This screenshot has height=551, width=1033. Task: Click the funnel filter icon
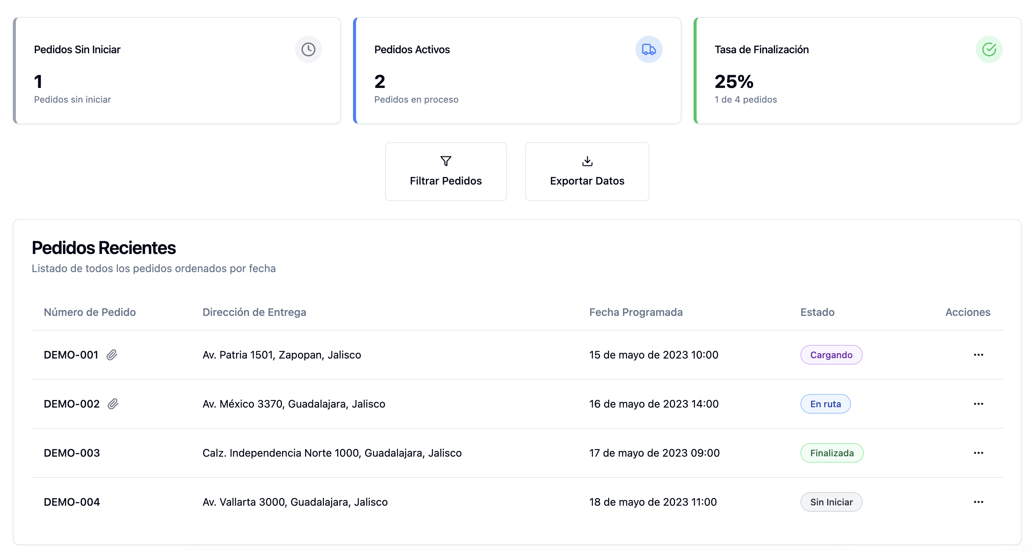tap(446, 161)
